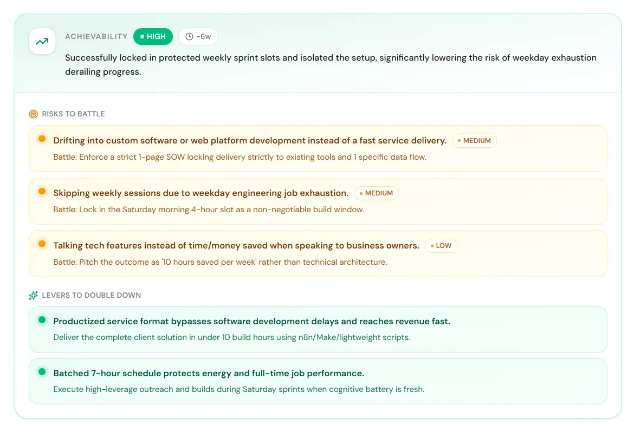Select the 'Skipping weekly sessions' risk title
This screenshot has height=432, width=634.
pyautogui.click(x=201, y=193)
